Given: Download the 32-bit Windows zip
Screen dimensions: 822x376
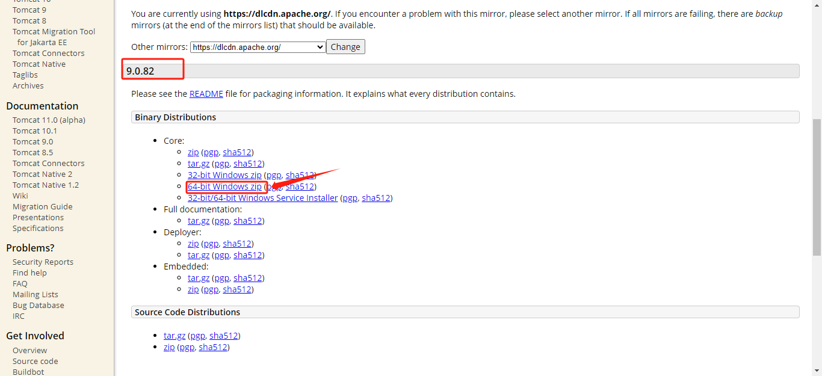Looking at the screenshot, I should click(x=224, y=175).
